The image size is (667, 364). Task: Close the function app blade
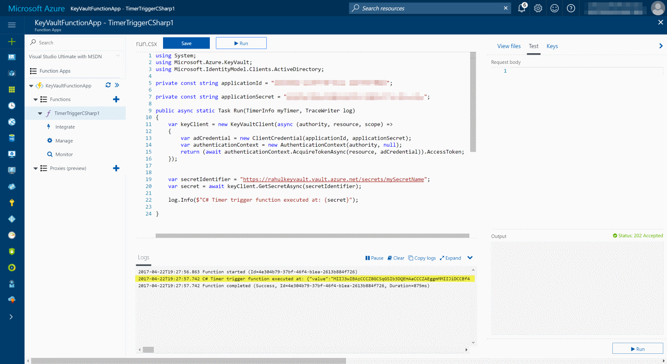pos(661,22)
